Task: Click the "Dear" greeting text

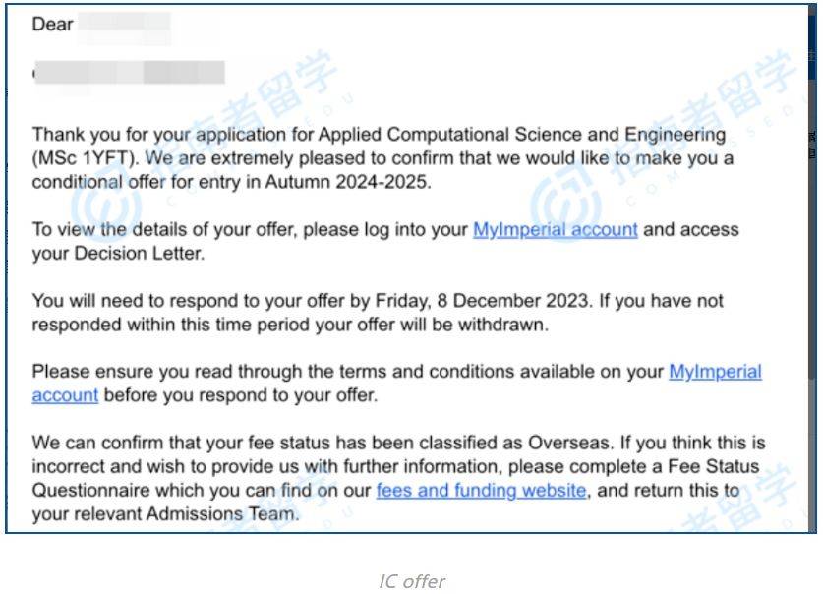Action: click(53, 26)
